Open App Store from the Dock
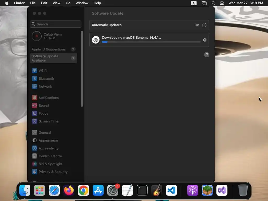Screen dimensions: 268x201 click(x=98, y=190)
